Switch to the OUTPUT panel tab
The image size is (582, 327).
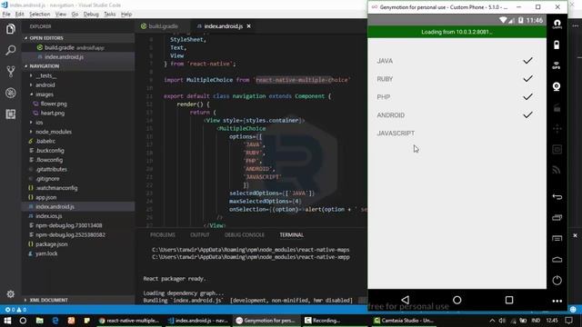(200, 234)
